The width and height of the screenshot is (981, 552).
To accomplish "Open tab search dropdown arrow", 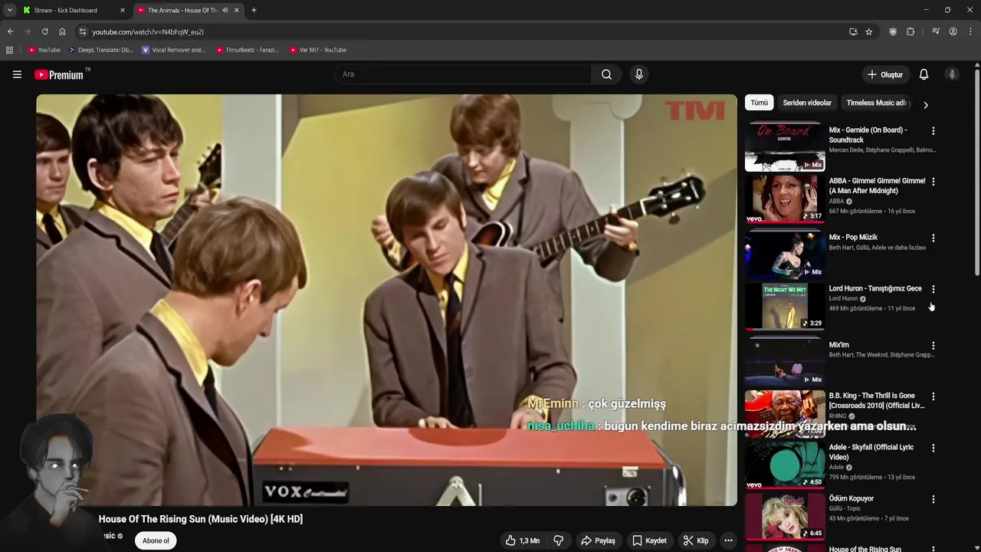I will pyautogui.click(x=9, y=10).
